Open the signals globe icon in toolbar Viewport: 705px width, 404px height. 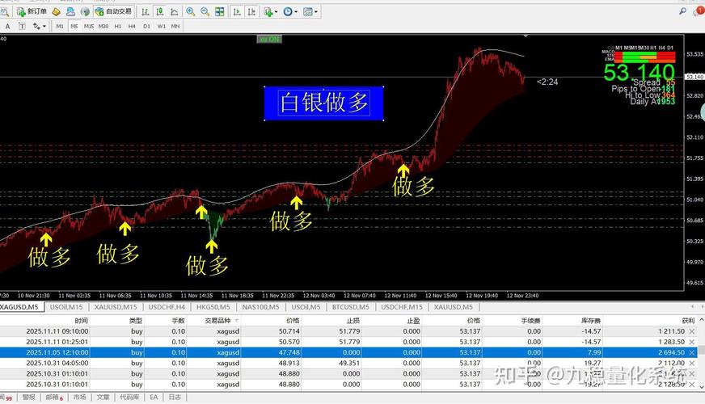coord(85,11)
